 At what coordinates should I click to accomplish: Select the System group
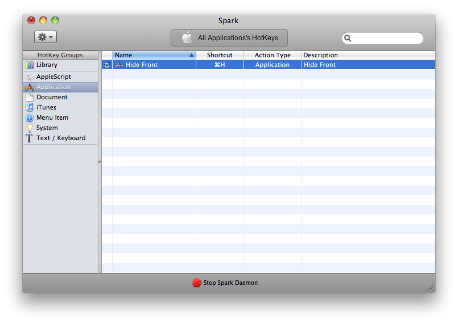coord(60,128)
